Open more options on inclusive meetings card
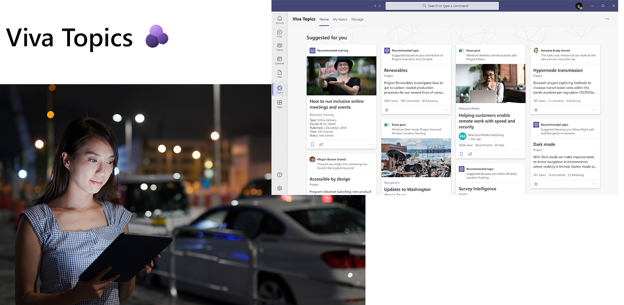 pos(371,144)
